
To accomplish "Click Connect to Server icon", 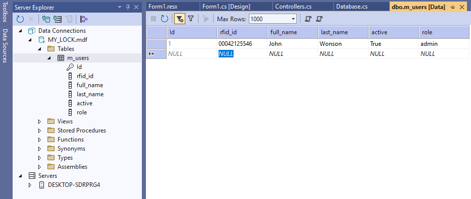I will [x=58, y=19].
